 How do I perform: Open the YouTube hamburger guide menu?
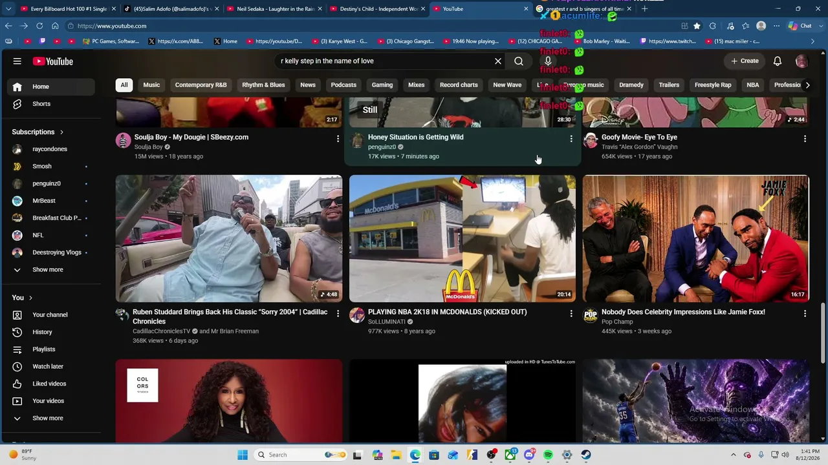pos(17,61)
